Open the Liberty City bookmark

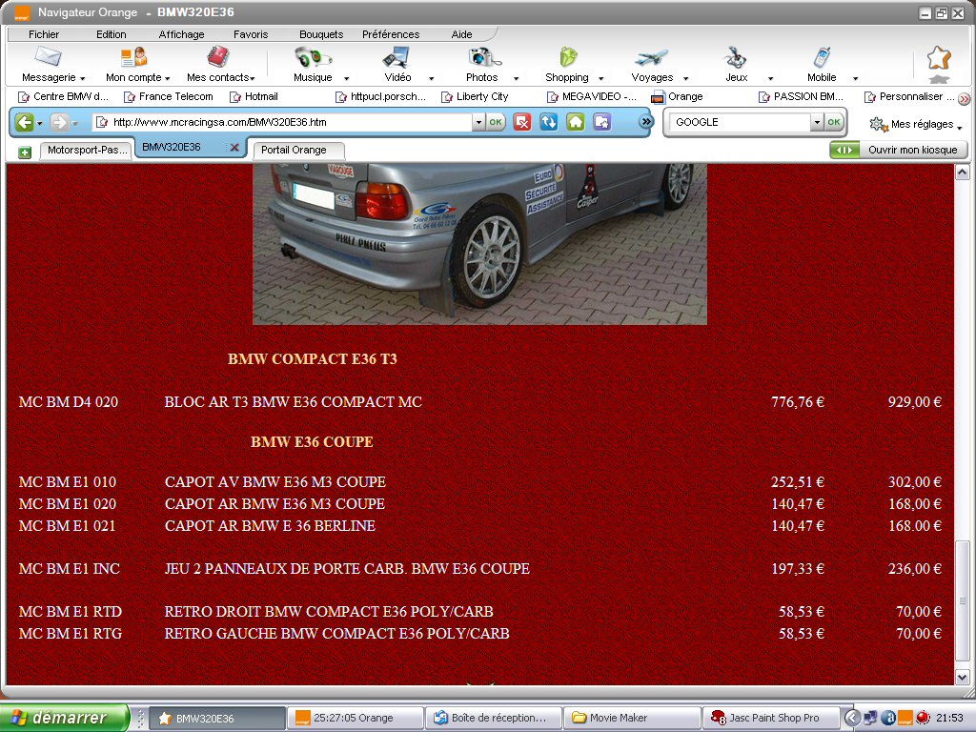(x=475, y=96)
